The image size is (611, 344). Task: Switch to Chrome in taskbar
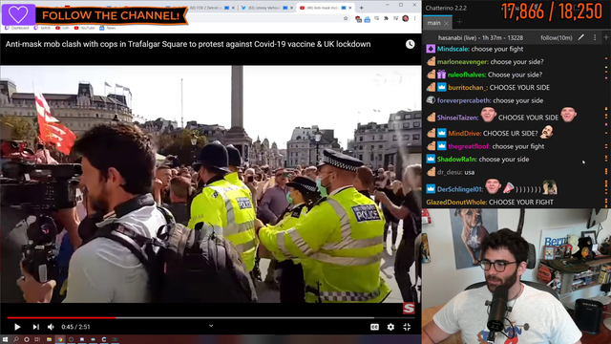pos(59,340)
